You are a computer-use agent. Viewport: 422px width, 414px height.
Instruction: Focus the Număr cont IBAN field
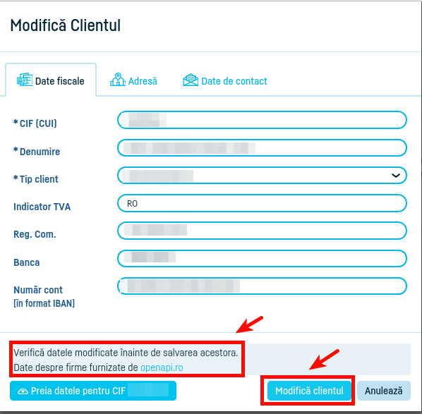[x=262, y=286]
